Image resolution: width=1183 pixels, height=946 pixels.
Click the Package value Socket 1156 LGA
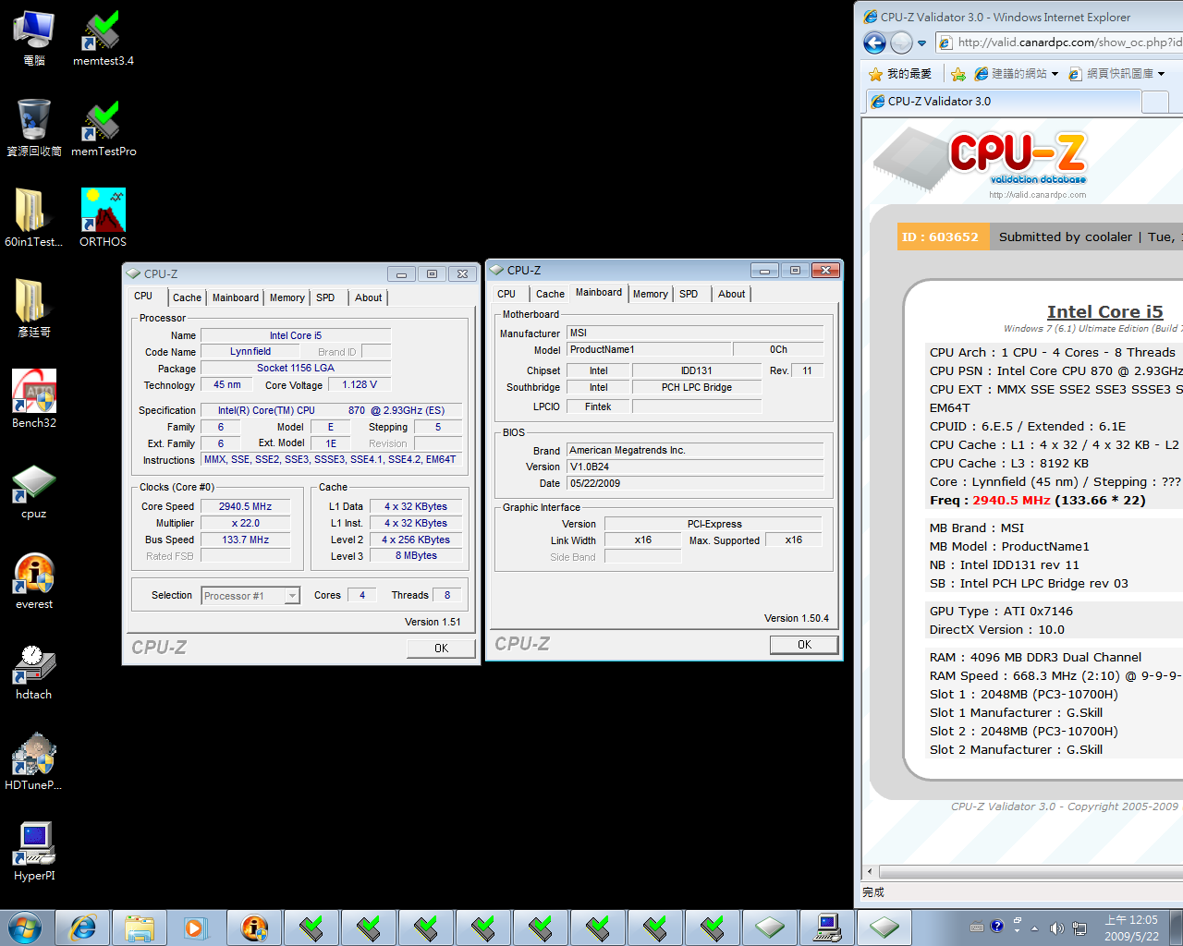(296, 368)
